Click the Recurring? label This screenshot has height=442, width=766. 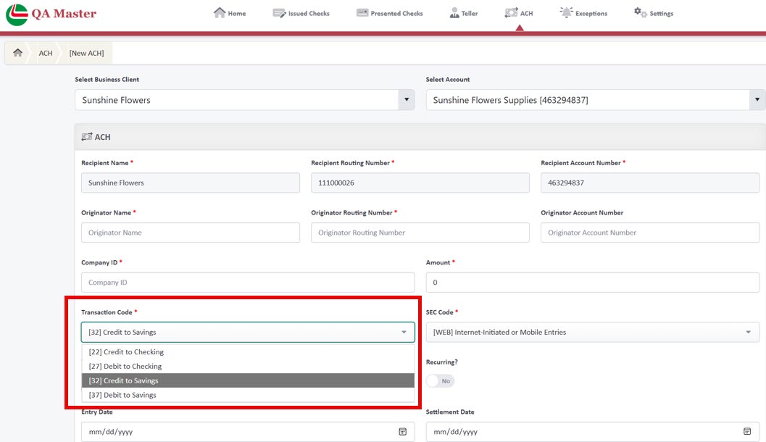click(x=441, y=362)
